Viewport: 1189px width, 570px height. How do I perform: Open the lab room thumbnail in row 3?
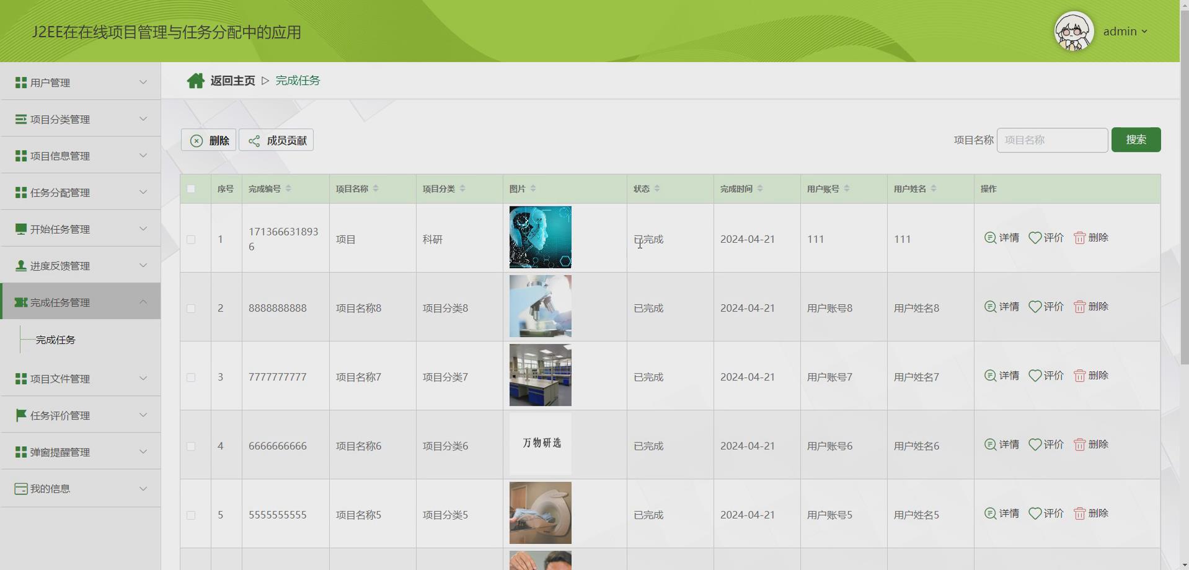541,375
